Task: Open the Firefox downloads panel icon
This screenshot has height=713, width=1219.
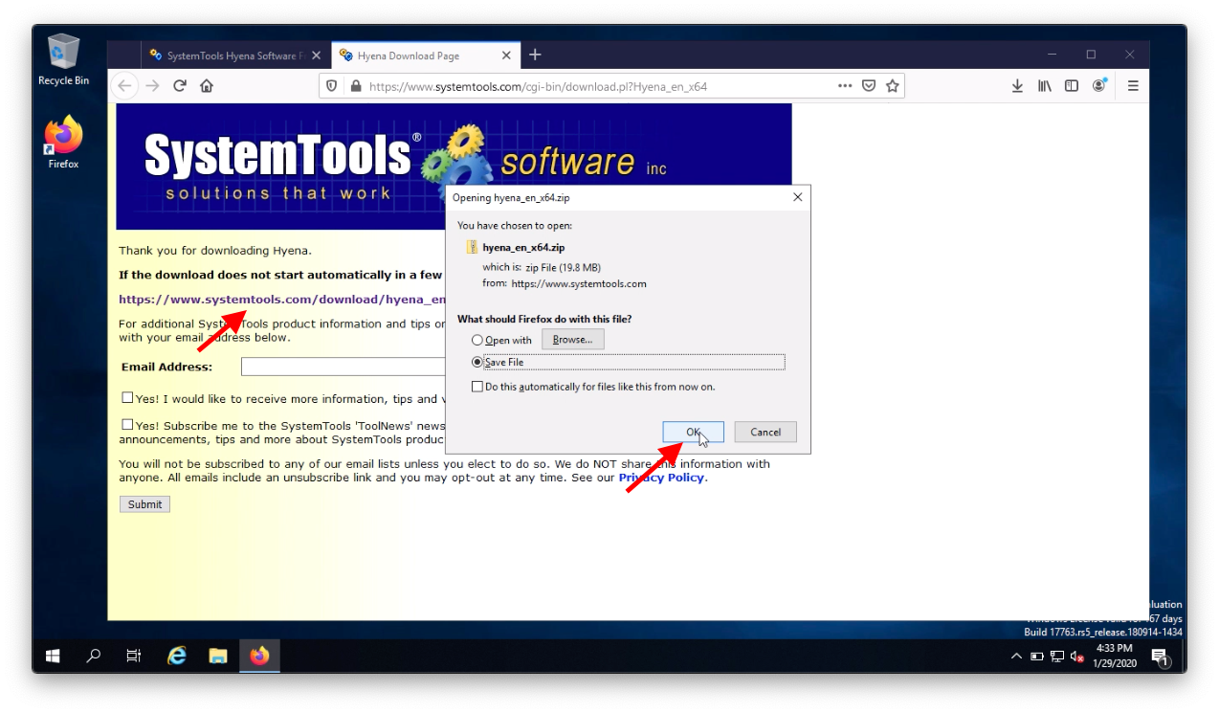Action: pos(1016,85)
